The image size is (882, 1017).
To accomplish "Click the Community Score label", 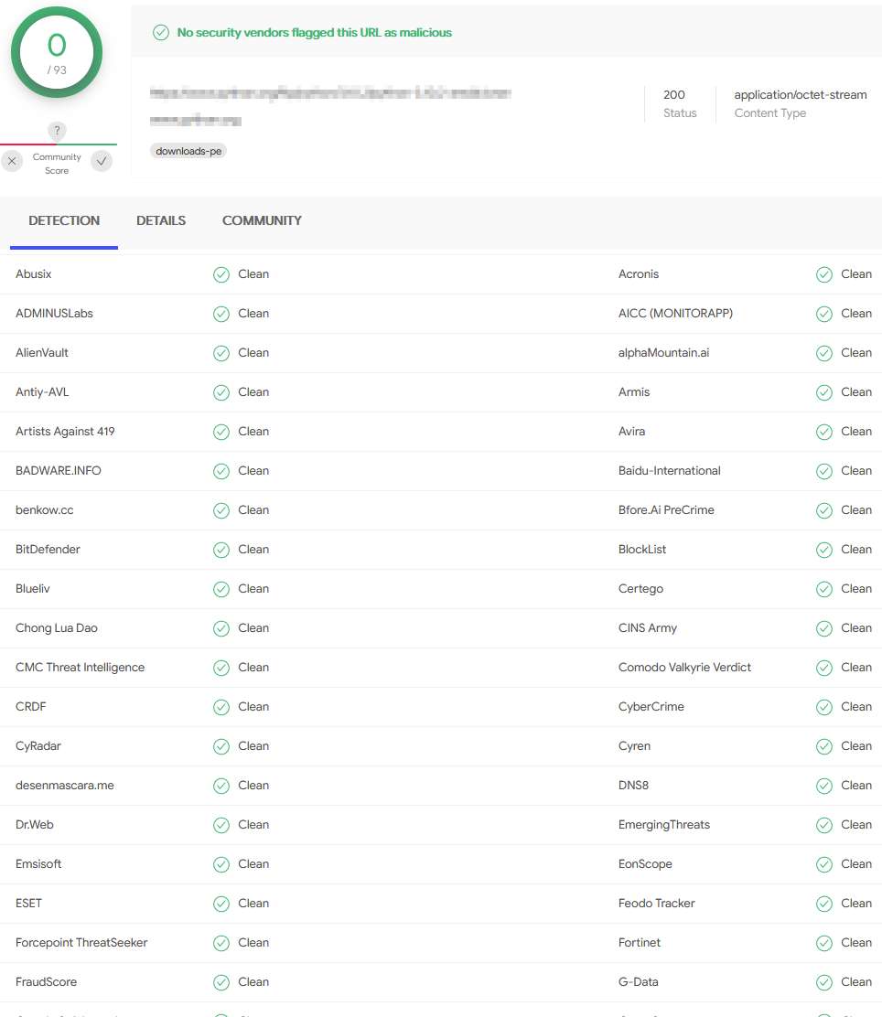I will pos(57,164).
